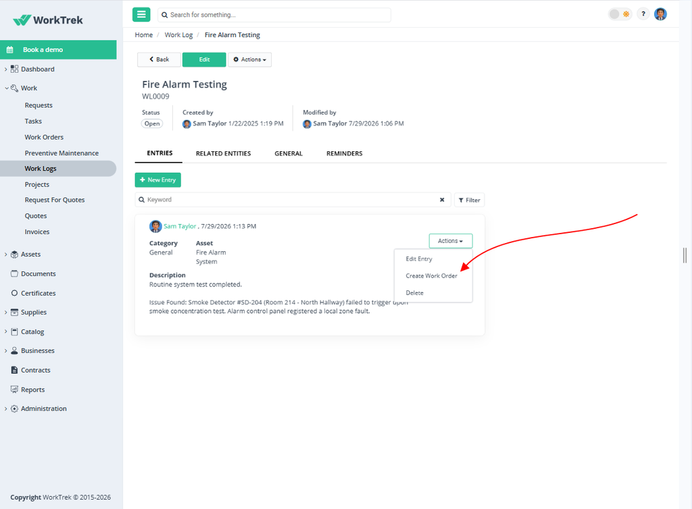Expand the Supplies sidebar chevron
Screen dimensions: 692x509
tap(5, 313)
